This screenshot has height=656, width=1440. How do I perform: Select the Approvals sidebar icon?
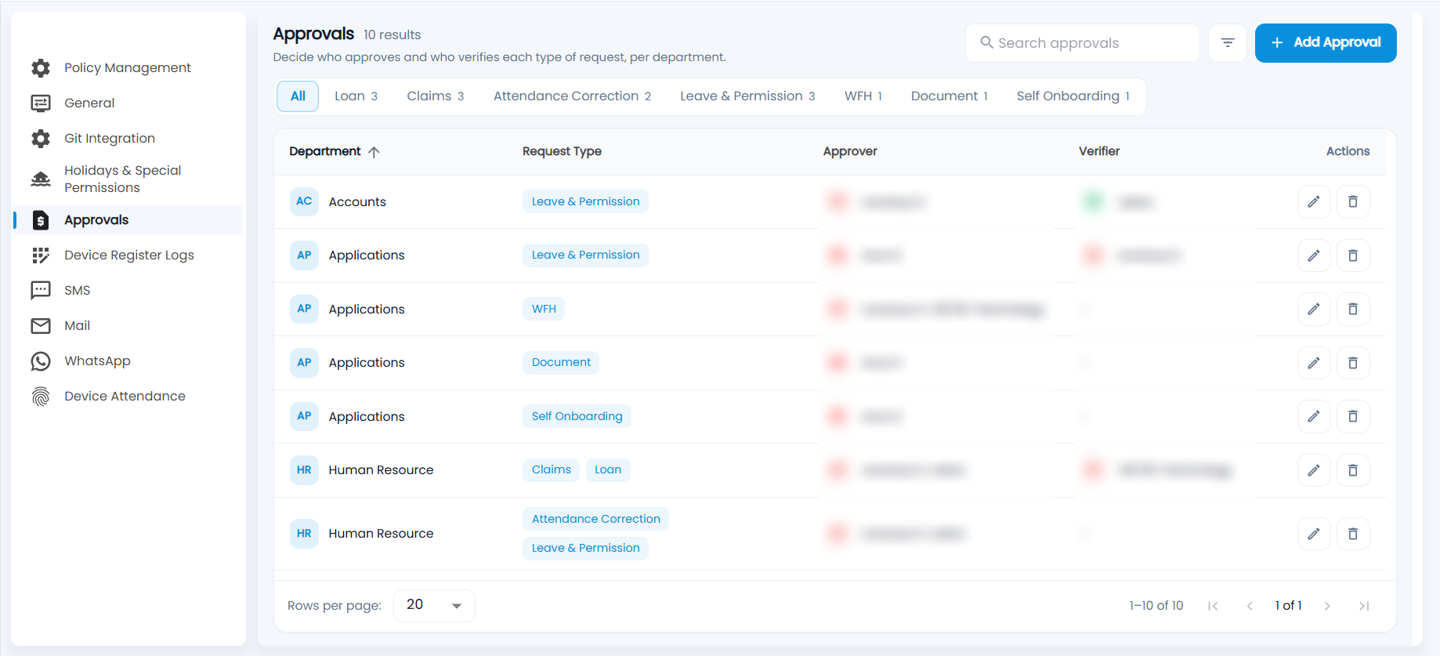coord(41,220)
